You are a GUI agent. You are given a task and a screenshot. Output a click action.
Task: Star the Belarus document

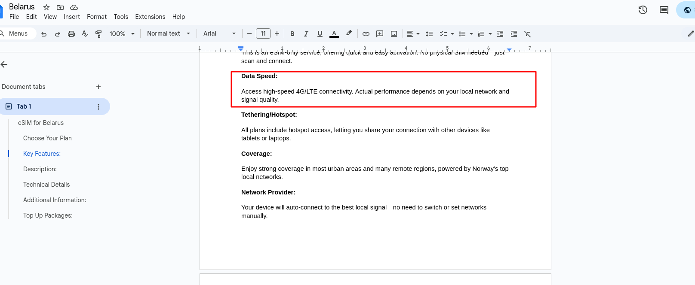[46, 7]
